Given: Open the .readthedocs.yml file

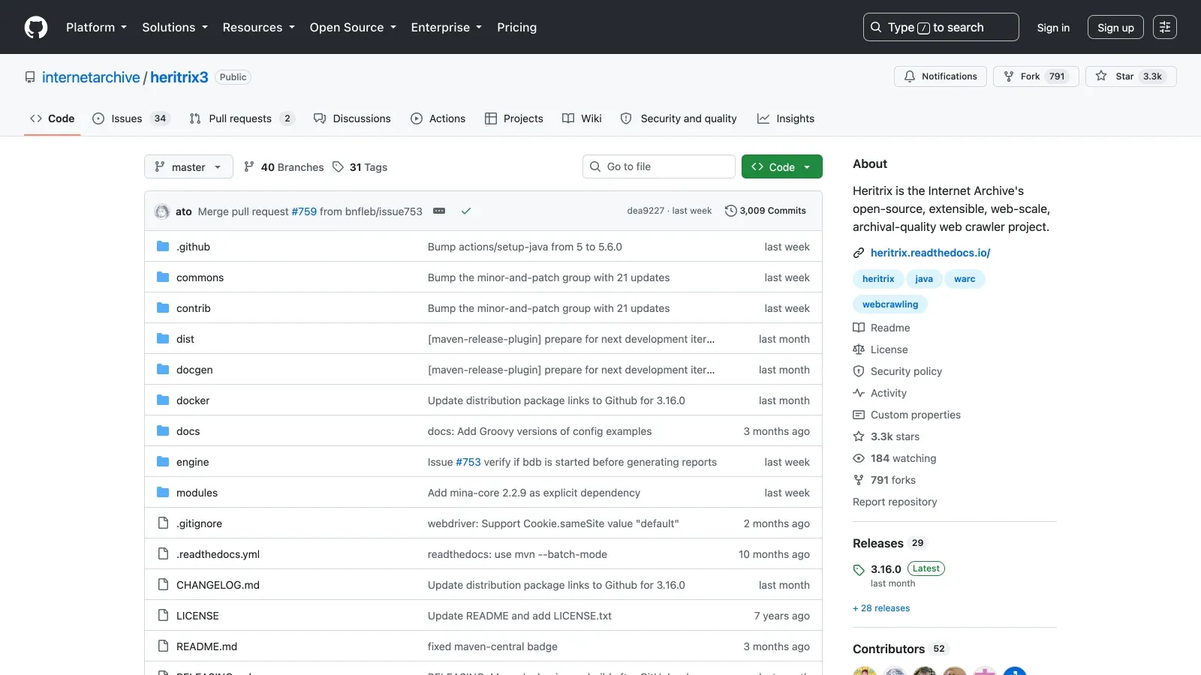Looking at the screenshot, I should 218,554.
